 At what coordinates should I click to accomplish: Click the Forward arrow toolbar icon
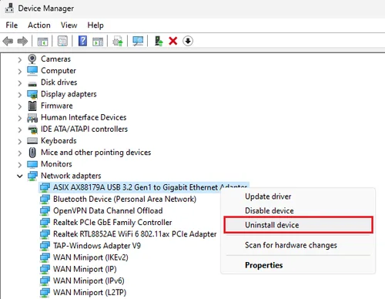point(22,41)
